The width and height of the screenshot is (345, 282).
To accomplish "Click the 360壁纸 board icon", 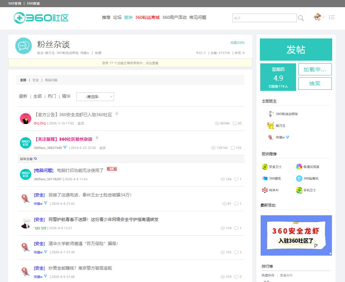I will (265, 178).
